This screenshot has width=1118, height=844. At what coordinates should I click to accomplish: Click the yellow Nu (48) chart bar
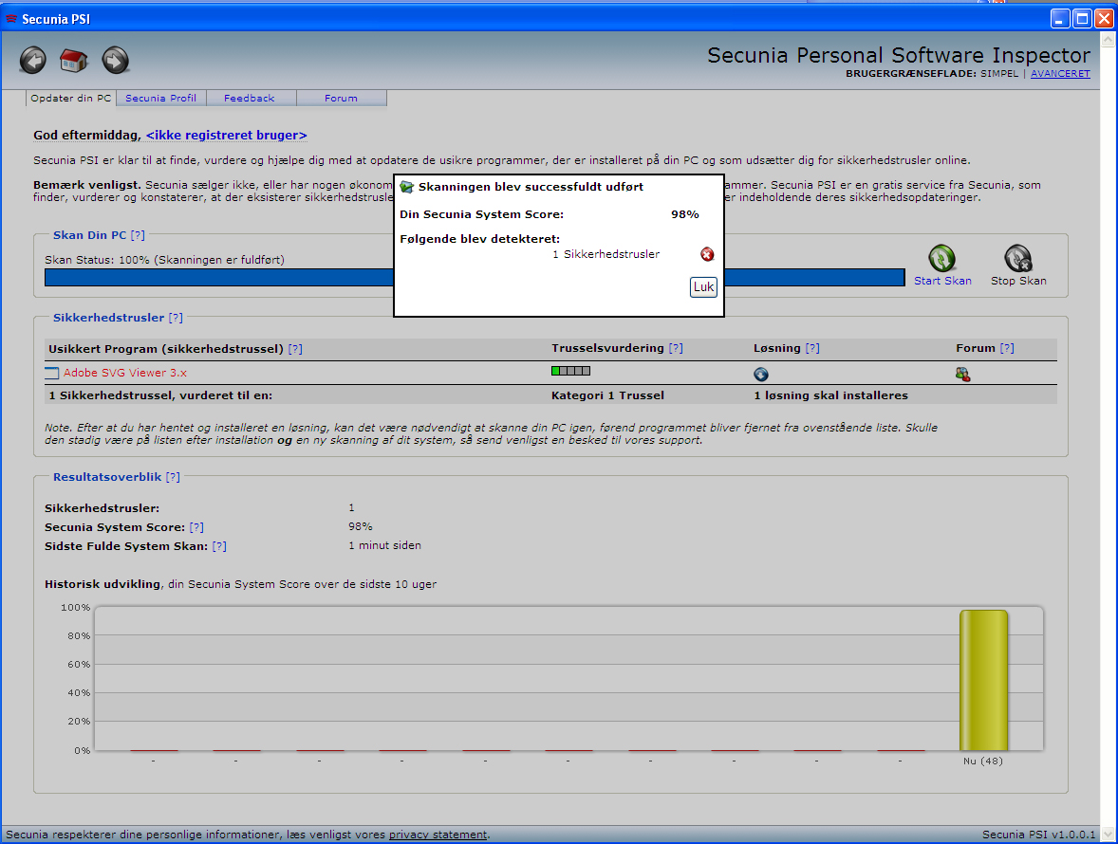(983, 680)
